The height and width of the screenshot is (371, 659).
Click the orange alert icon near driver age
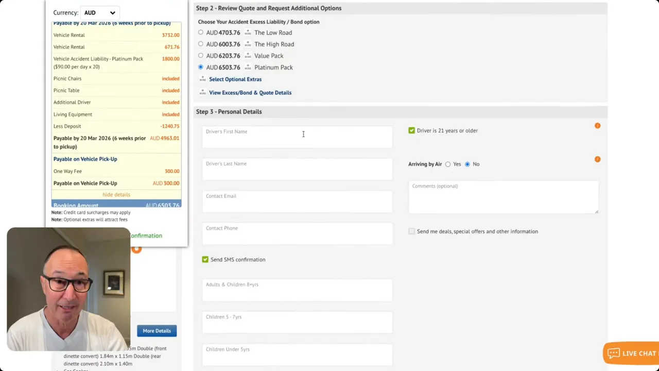click(x=597, y=125)
